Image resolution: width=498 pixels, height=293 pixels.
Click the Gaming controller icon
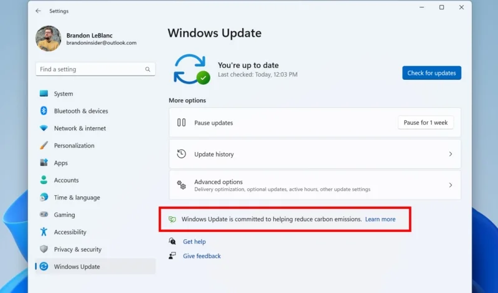pos(44,214)
